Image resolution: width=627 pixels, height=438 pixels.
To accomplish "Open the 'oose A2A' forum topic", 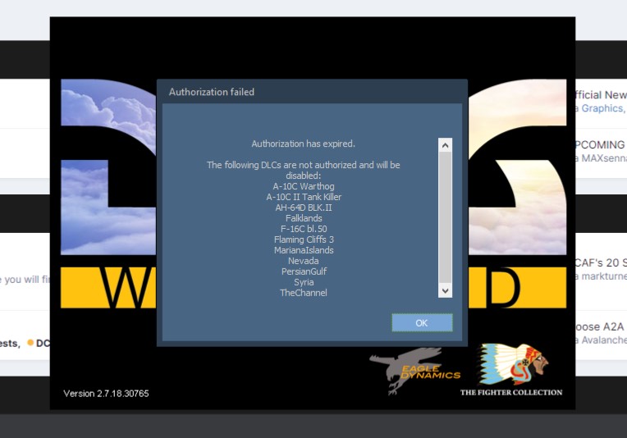I will pyautogui.click(x=600, y=326).
